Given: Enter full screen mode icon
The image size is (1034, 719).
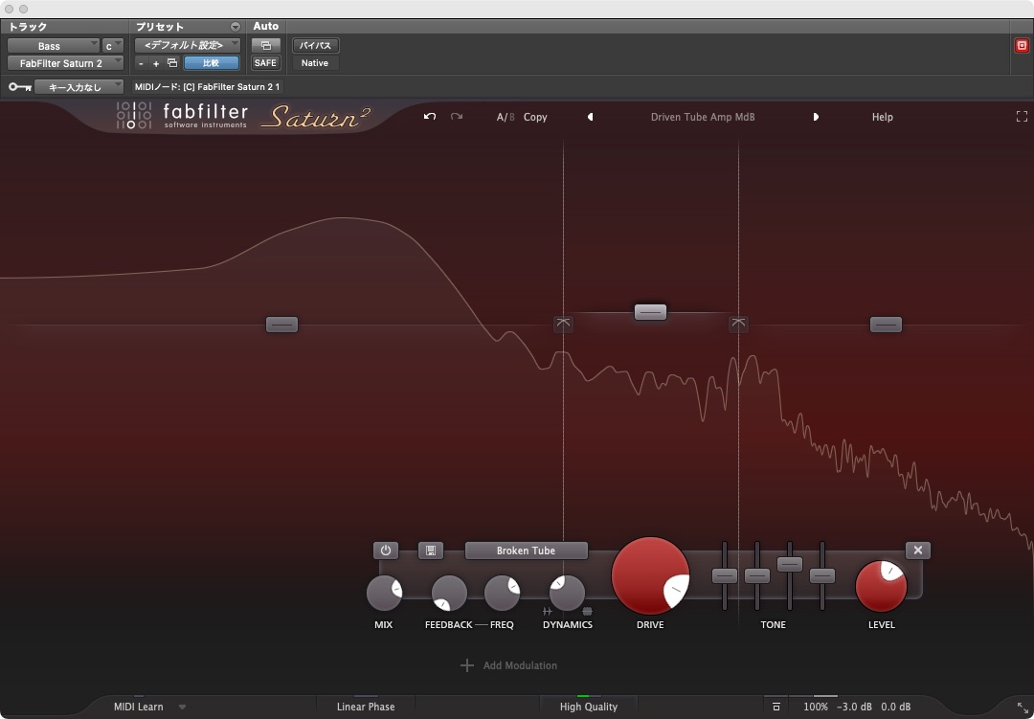Looking at the screenshot, I should (1022, 117).
